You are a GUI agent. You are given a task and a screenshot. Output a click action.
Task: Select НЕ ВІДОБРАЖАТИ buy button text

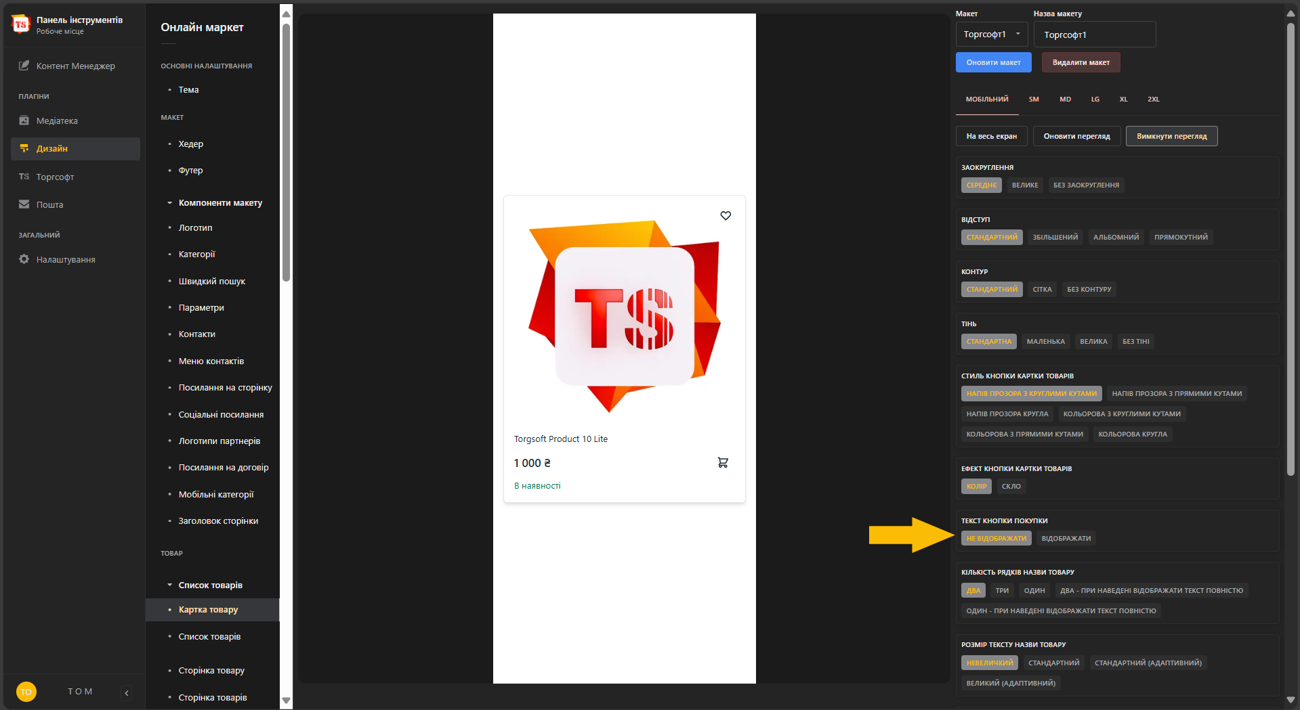click(x=996, y=538)
